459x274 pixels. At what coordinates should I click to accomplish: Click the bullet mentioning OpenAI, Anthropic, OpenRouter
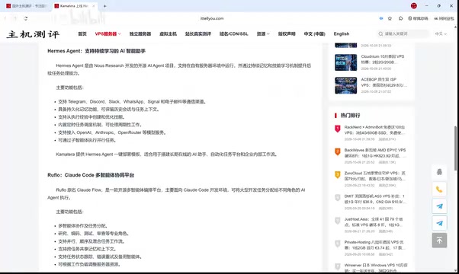tap(112, 132)
